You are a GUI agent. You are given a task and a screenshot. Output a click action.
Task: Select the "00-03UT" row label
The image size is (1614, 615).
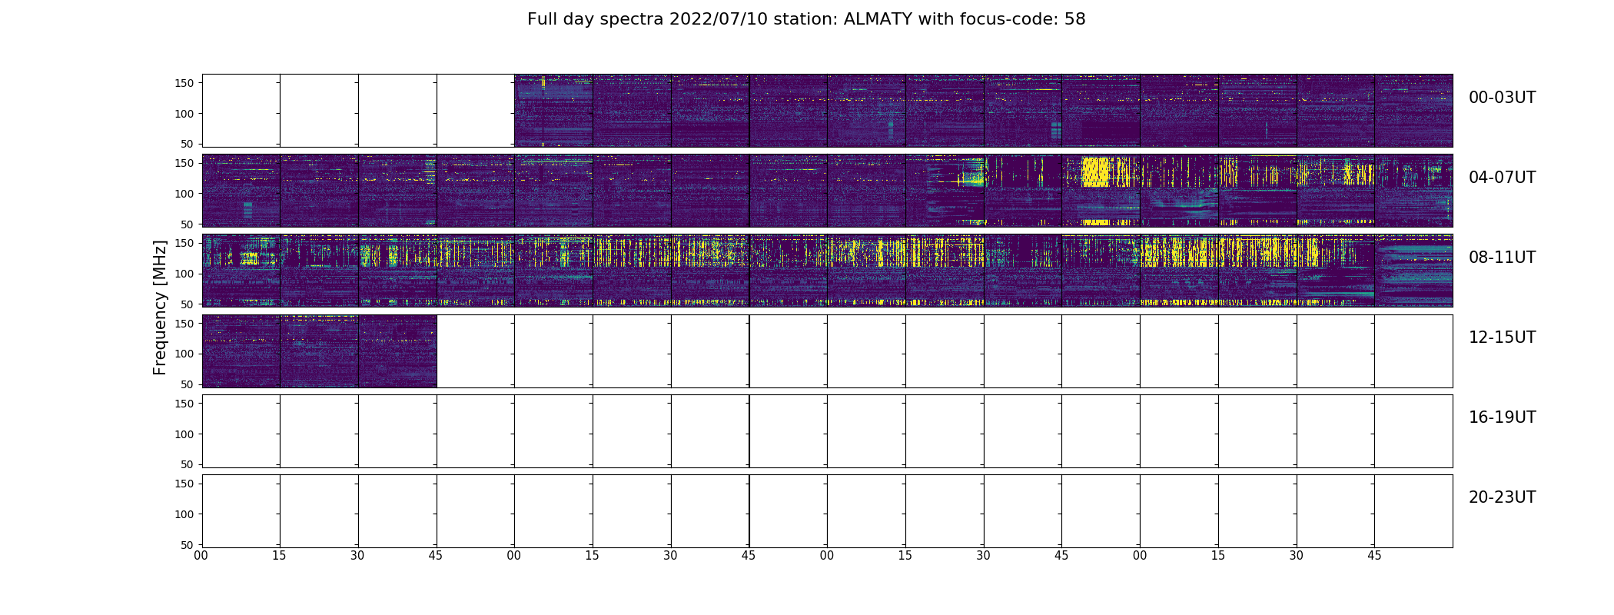pyautogui.click(x=1502, y=98)
